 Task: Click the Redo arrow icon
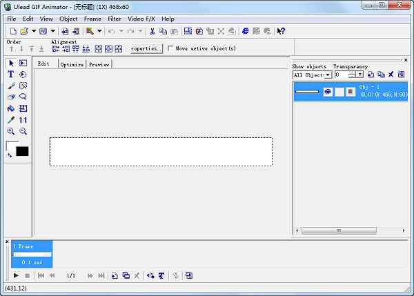click(130, 31)
